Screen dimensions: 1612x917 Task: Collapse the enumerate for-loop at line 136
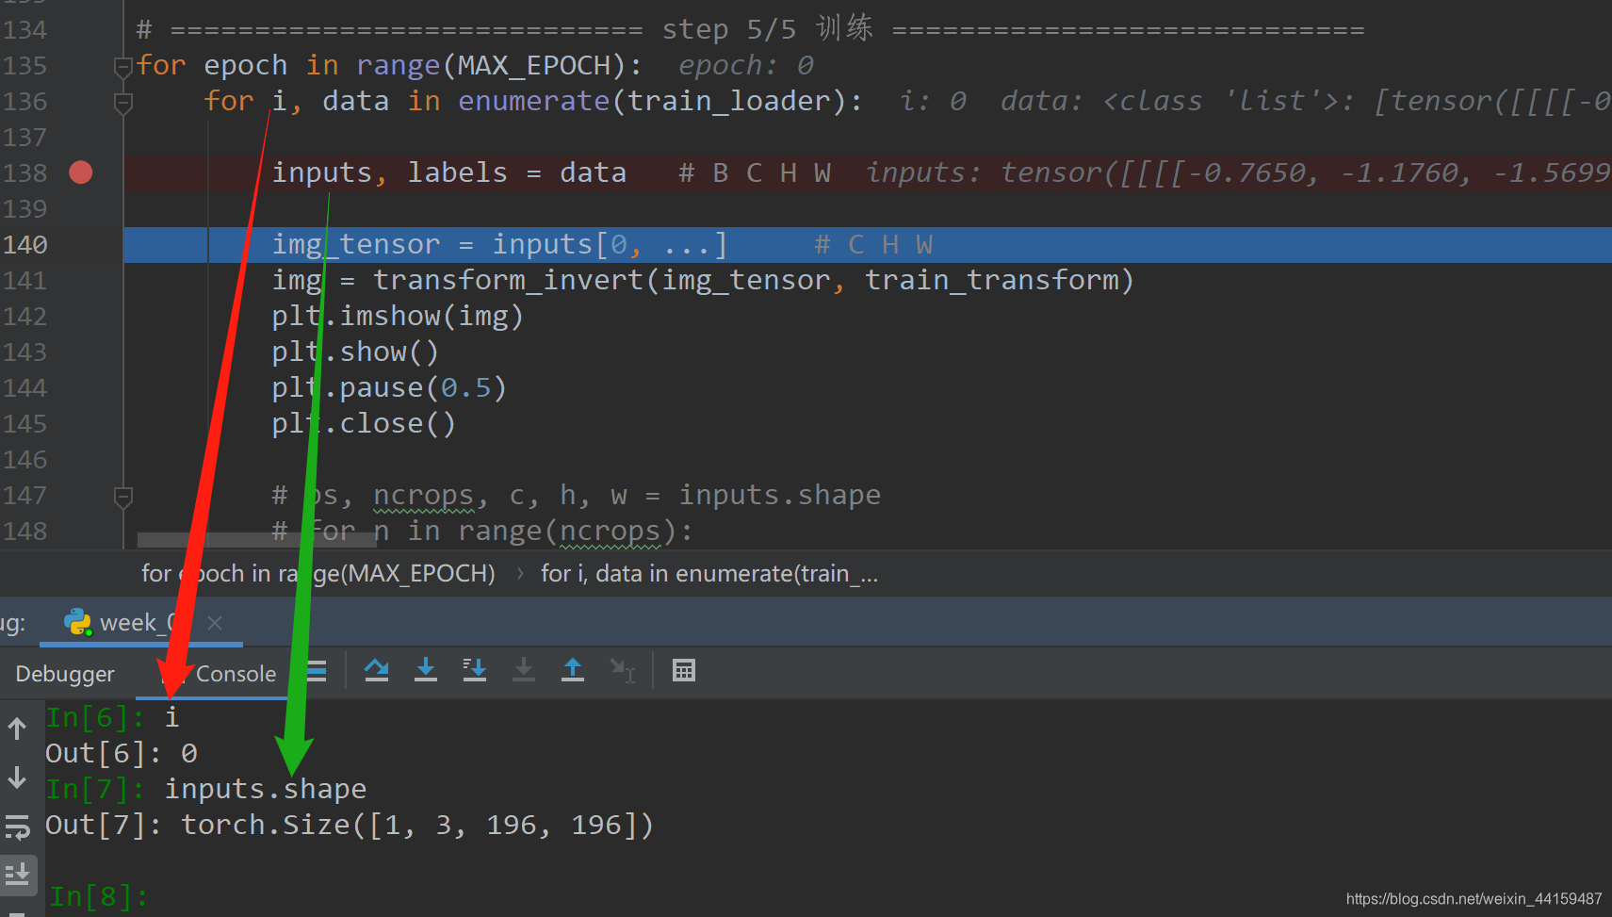[122, 103]
